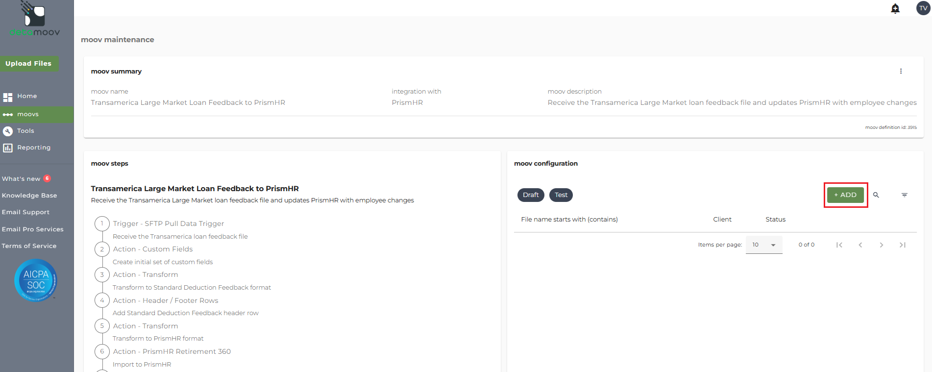The height and width of the screenshot is (372, 932).
Task: Open the Knowledge Base link
Action: pos(29,196)
